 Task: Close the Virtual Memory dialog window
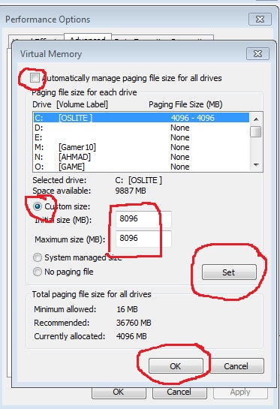257,53
